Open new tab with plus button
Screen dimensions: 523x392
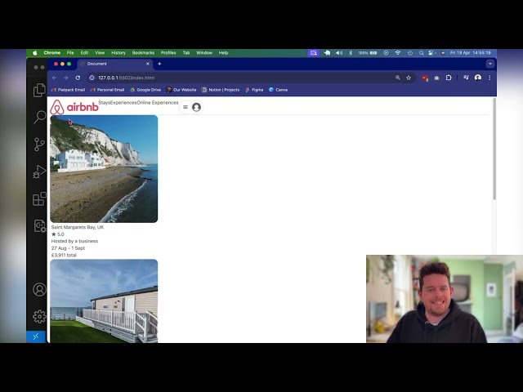[159, 64]
